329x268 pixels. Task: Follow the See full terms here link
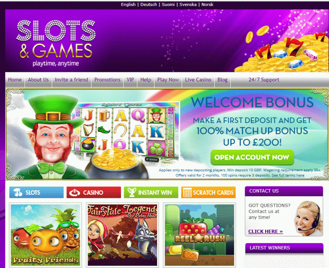288,175
